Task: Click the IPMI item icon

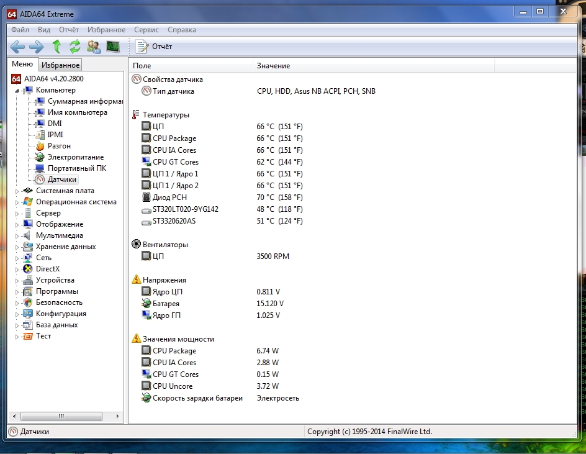Action: click(40, 135)
